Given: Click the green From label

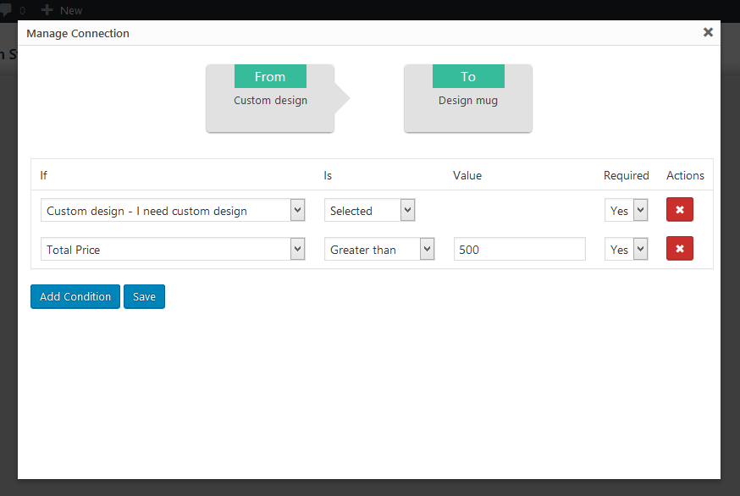Looking at the screenshot, I should click(x=270, y=77).
